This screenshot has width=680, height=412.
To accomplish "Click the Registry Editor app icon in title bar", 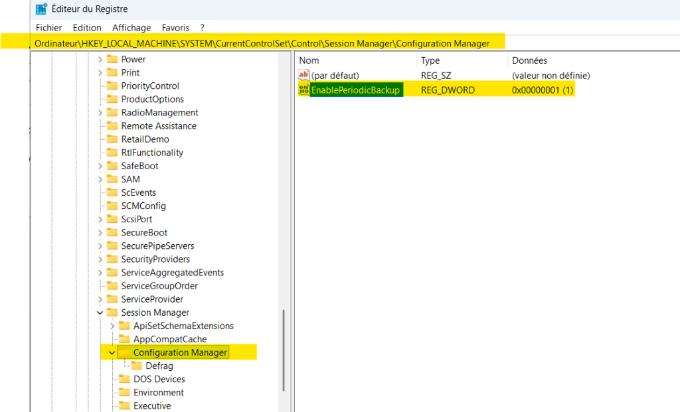I will 41,9.
